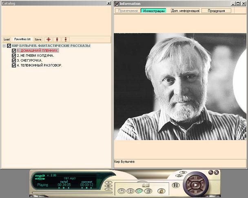This screenshot has height=198, width=248.
Task: Open the EQ equalizer
Action: coord(176,185)
